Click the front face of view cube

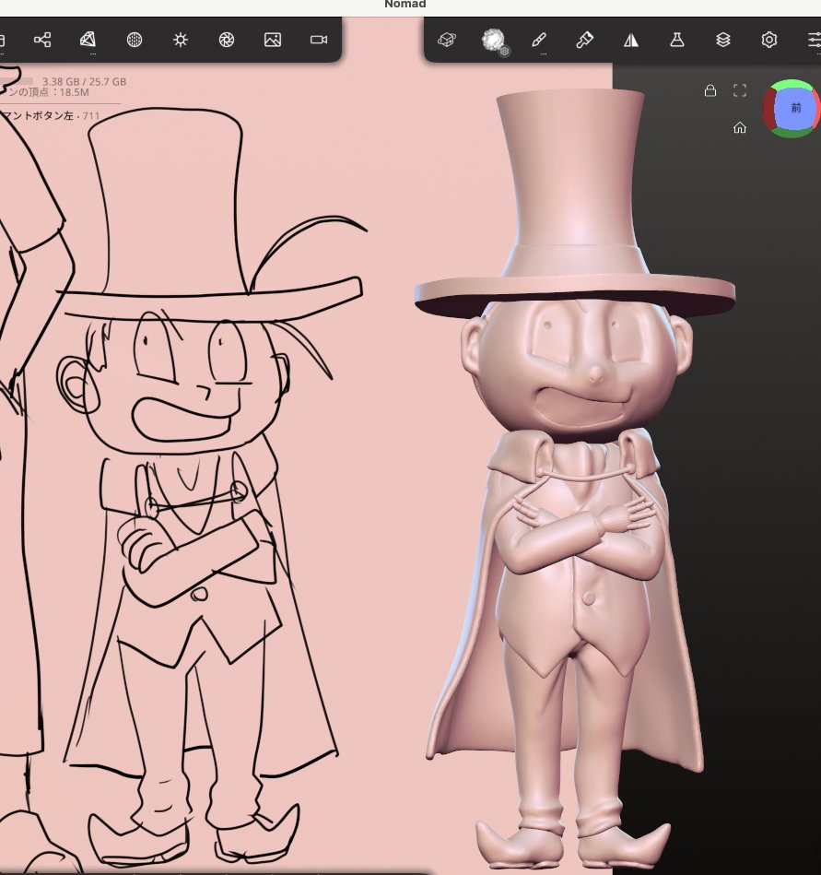(795, 108)
